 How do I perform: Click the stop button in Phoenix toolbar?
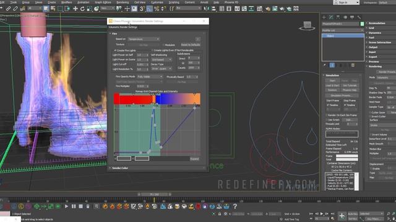pos(80,207)
